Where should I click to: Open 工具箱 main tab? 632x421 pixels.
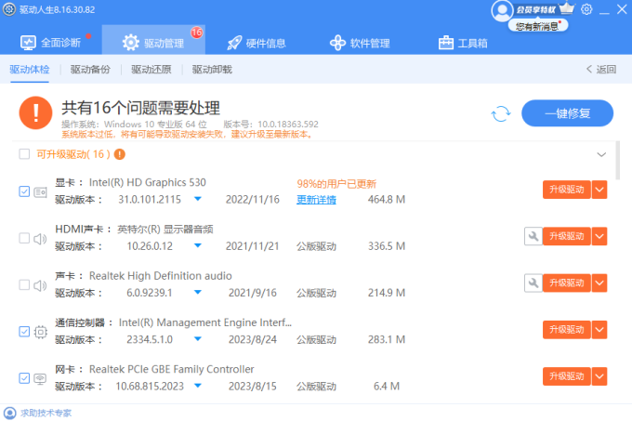(x=463, y=43)
